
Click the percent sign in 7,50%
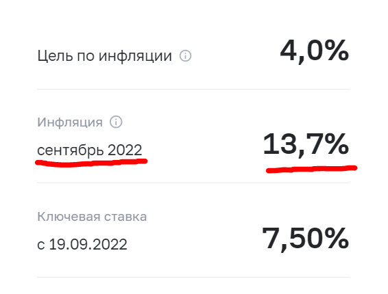(335, 238)
